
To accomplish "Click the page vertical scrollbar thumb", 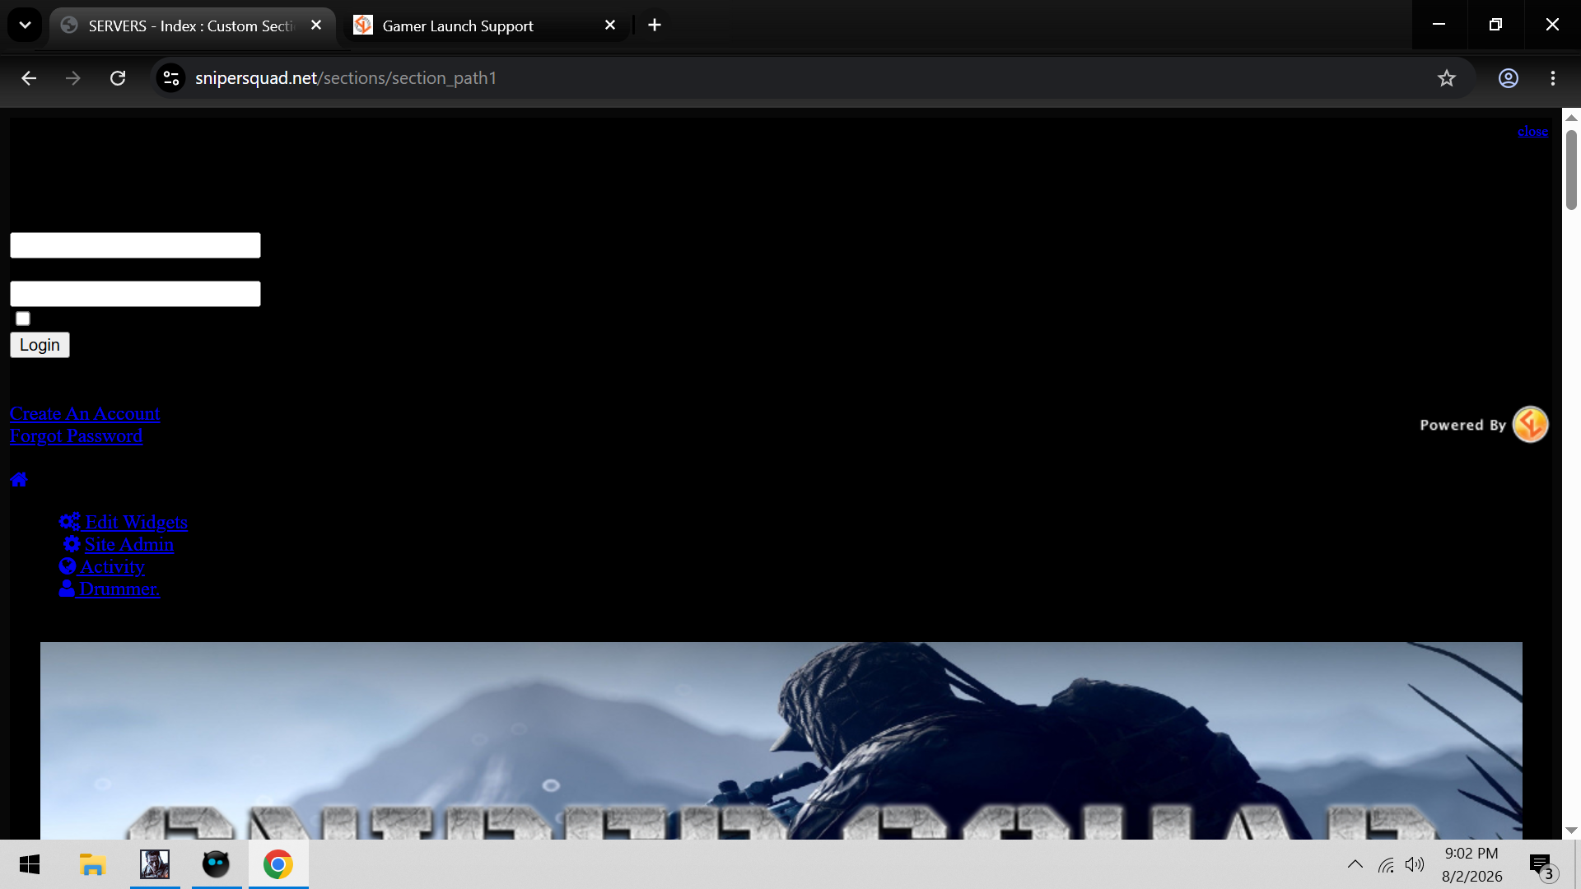I will (x=1571, y=170).
